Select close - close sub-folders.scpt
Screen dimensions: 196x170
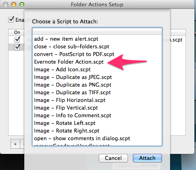tap(97, 47)
